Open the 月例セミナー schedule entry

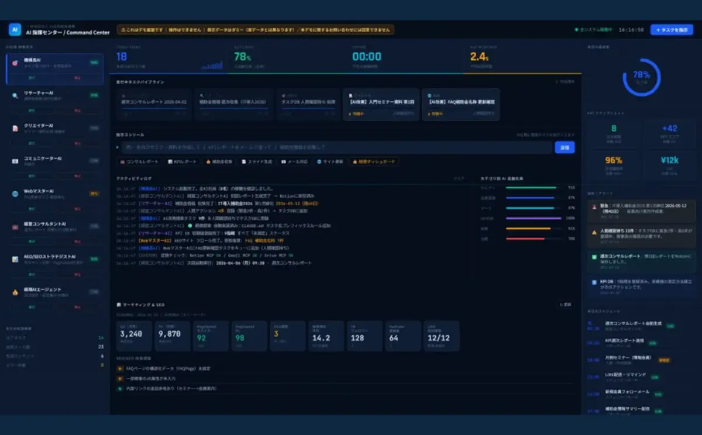[641, 361]
